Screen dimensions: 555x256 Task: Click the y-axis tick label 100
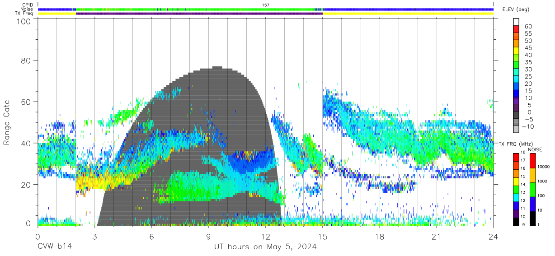pyautogui.click(x=24, y=21)
